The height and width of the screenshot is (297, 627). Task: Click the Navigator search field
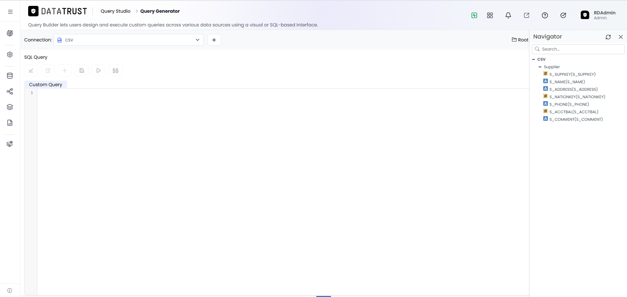(578, 49)
